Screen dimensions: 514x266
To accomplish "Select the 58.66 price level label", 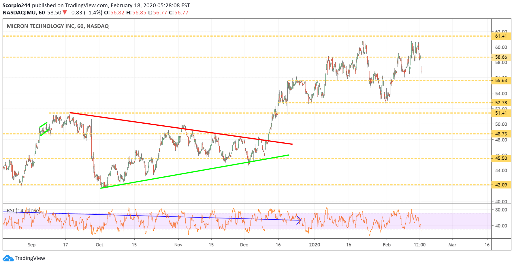I will (x=501, y=57).
